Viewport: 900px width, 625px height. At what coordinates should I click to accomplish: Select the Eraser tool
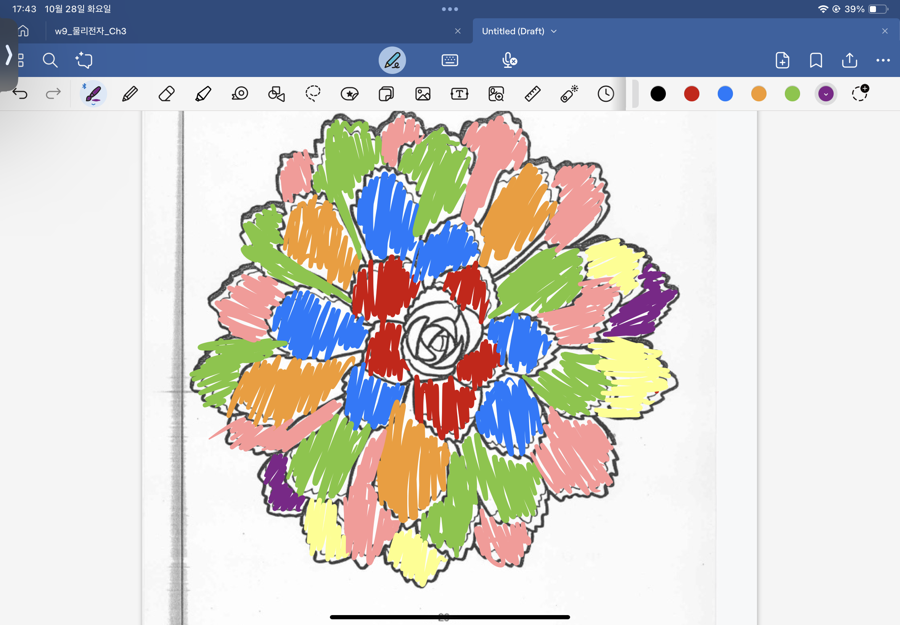[x=167, y=94]
